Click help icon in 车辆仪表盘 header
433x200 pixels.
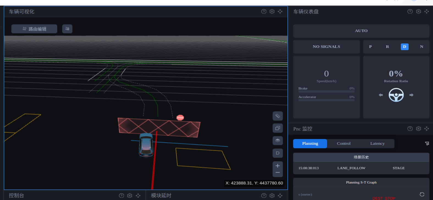(410, 12)
